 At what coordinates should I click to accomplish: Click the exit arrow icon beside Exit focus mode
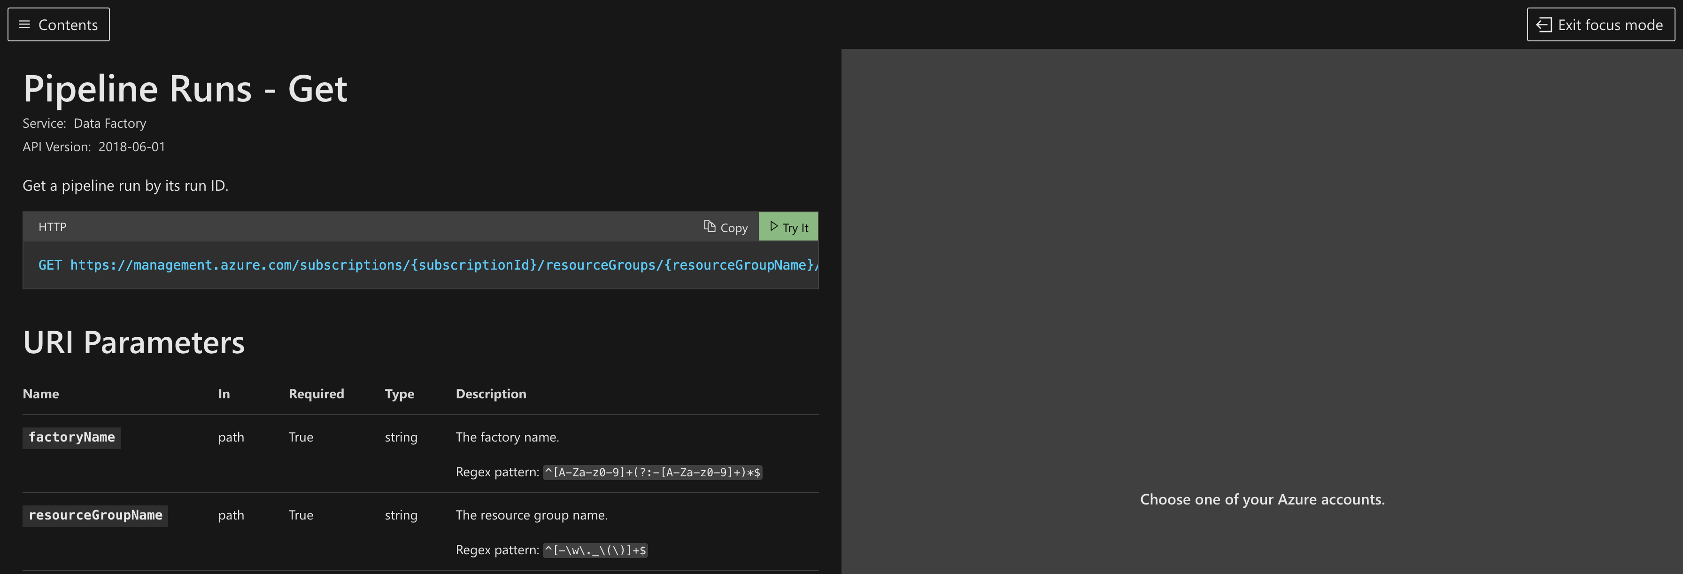click(x=1544, y=25)
